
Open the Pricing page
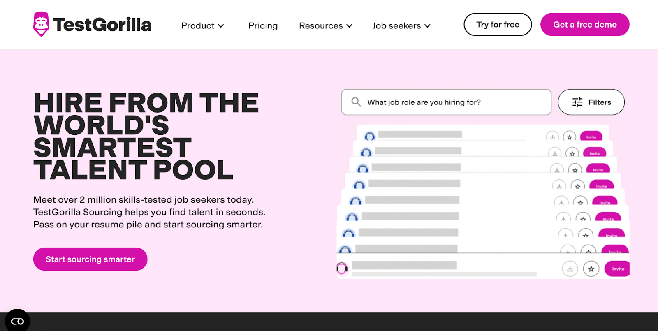263,25
